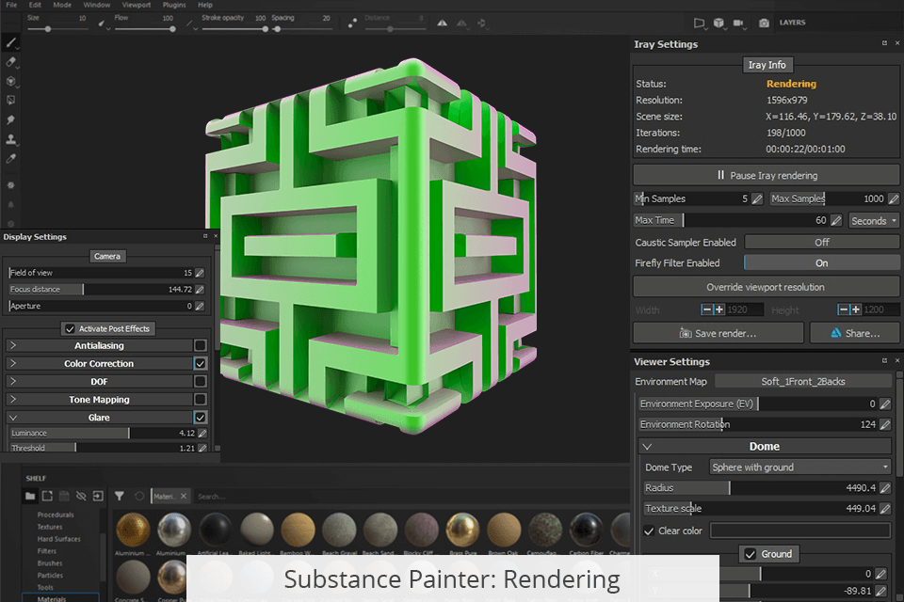Click the shelf folder icon

(30, 496)
